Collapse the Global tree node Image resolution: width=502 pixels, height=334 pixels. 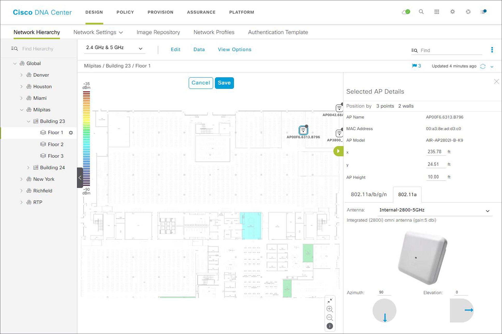click(x=15, y=64)
